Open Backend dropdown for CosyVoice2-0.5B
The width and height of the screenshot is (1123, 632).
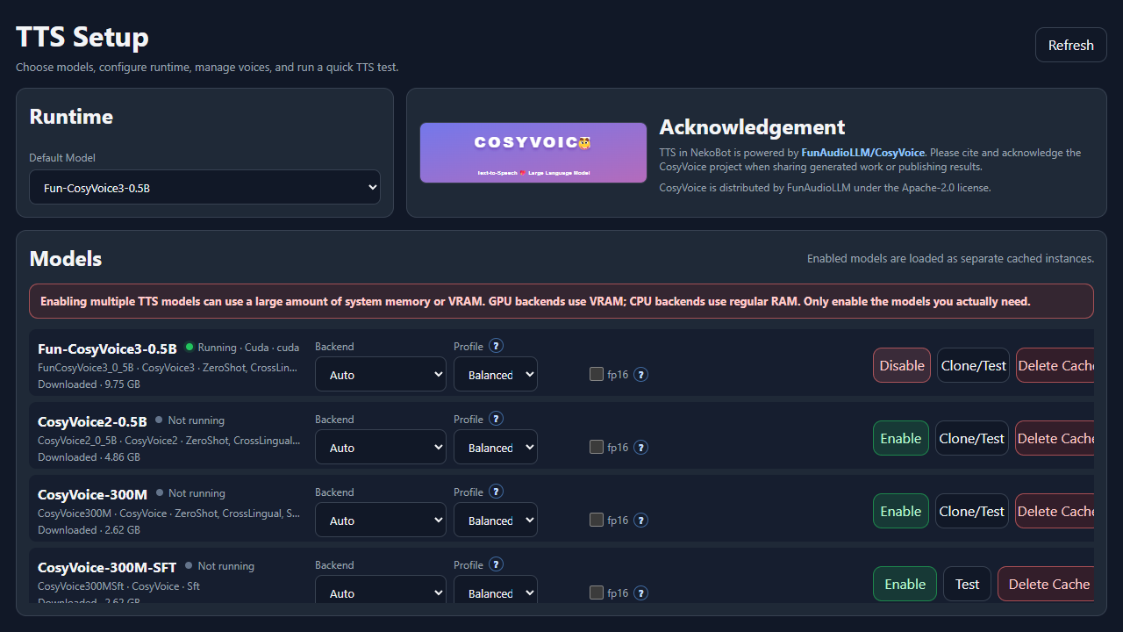(x=381, y=447)
